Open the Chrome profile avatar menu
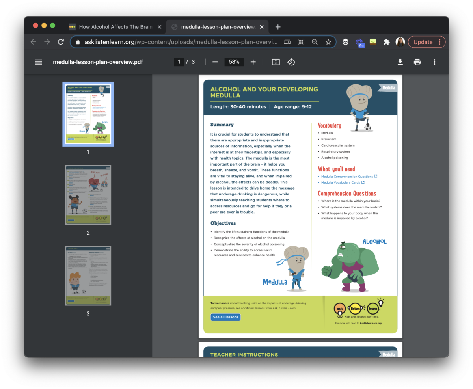The height and width of the screenshot is (389, 473). 400,42
